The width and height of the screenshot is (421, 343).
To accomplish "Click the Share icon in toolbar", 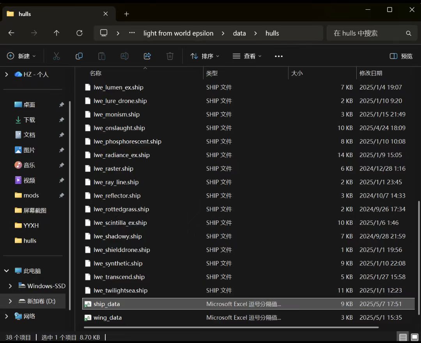I will pyautogui.click(x=147, y=56).
